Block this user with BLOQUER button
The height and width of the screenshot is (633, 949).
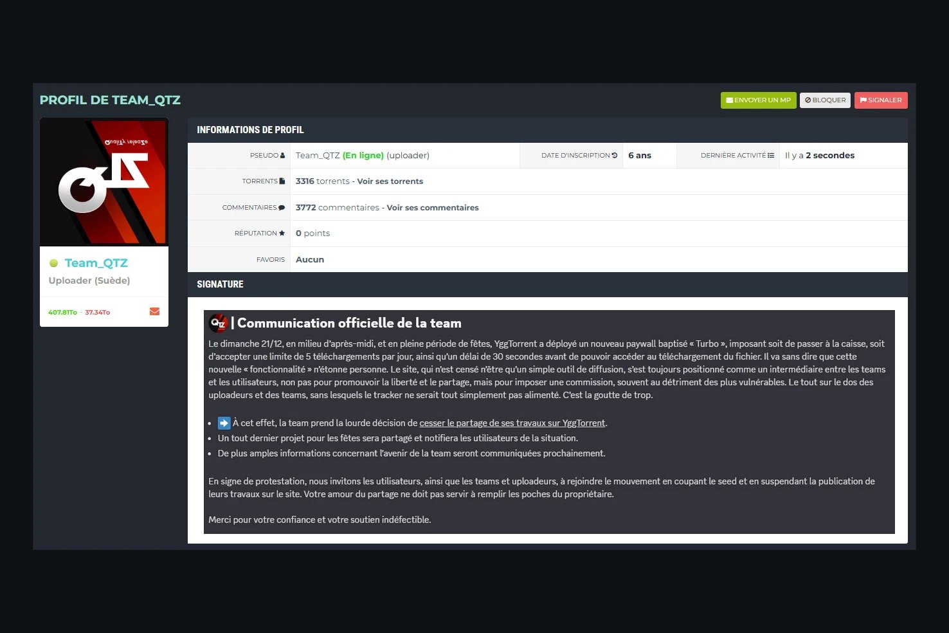point(825,100)
